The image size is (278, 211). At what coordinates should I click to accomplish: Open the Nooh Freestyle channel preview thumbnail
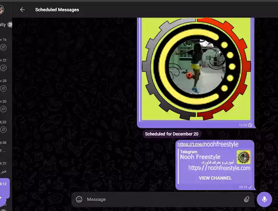tap(244, 157)
